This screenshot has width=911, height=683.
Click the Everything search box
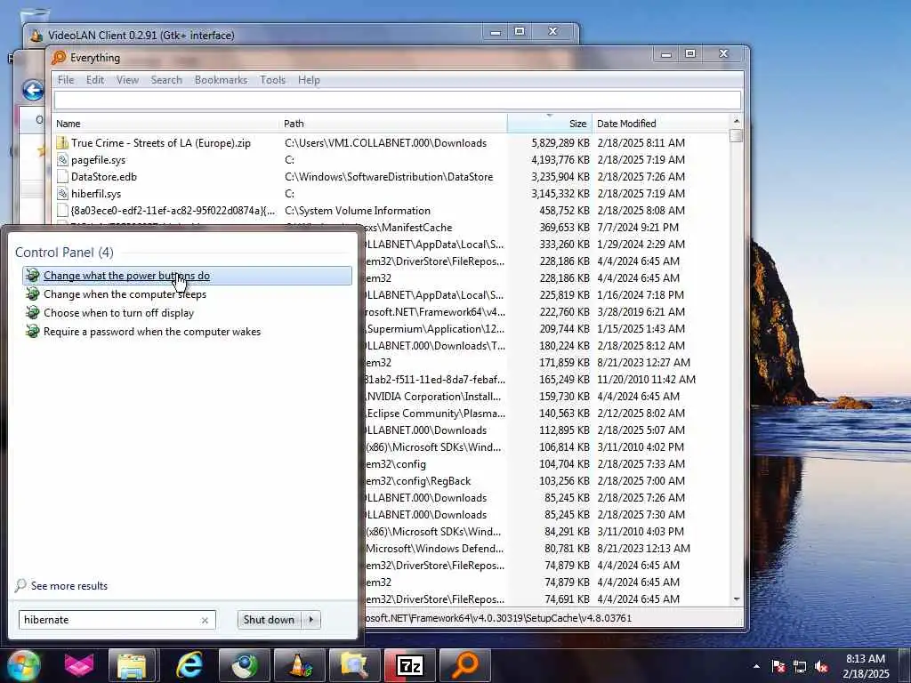(398, 100)
